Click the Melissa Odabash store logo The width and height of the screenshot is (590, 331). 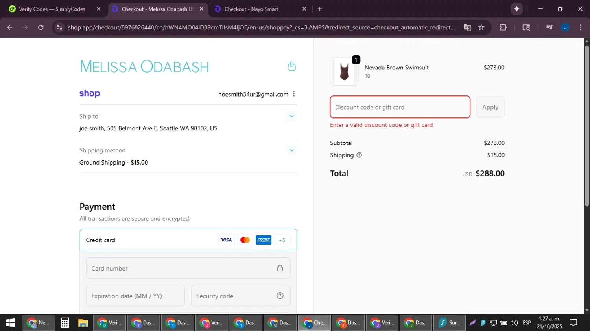[144, 67]
